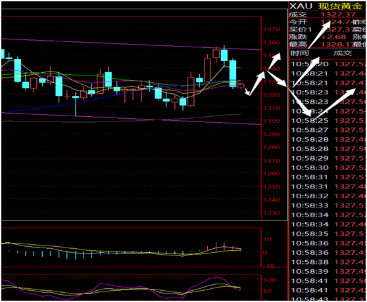Click the 时间 column header
Viewport: 367px width, 302px height.
[300, 53]
